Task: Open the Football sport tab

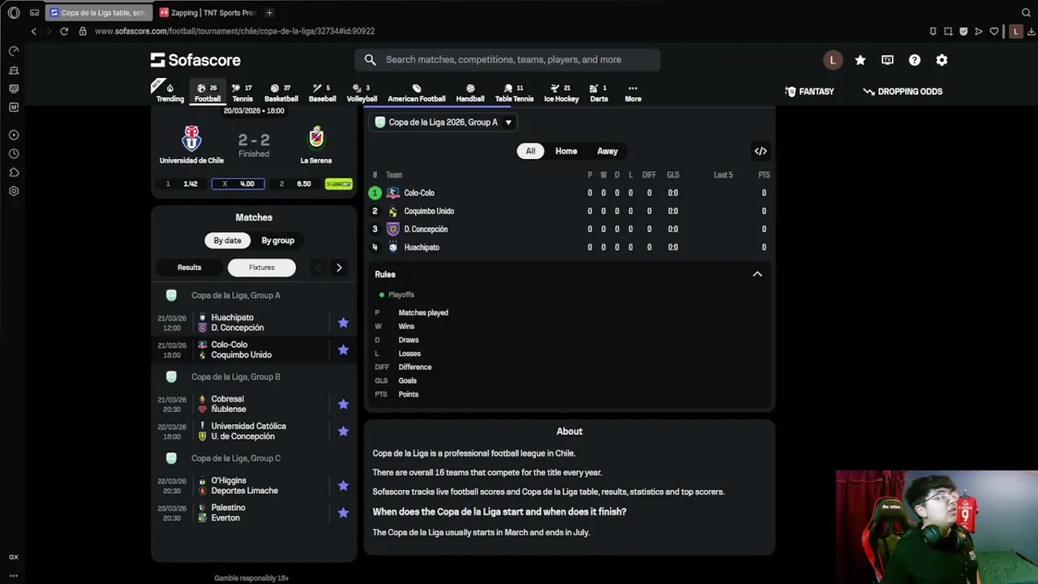Action: [208, 93]
